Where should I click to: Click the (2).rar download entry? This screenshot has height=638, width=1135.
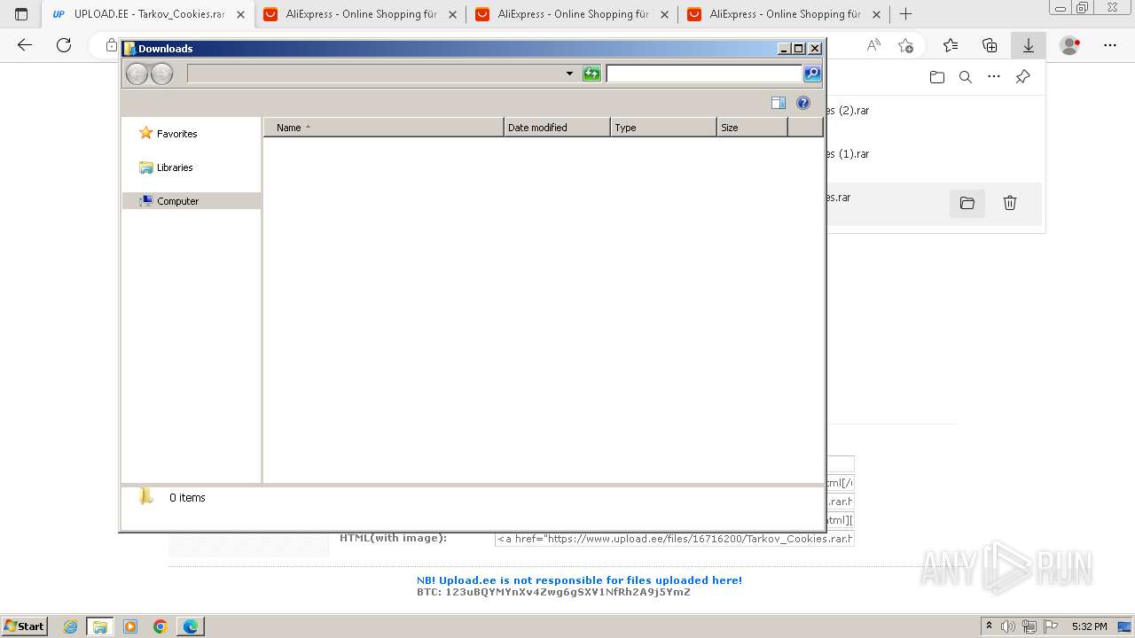[934, 116]
